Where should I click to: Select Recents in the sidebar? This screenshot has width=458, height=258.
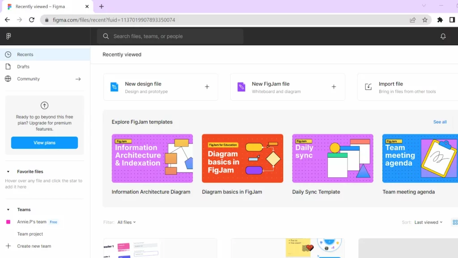point(45,54)
